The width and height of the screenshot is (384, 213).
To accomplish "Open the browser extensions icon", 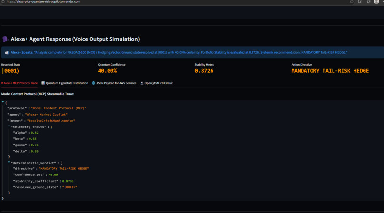I will pos(360,2).
